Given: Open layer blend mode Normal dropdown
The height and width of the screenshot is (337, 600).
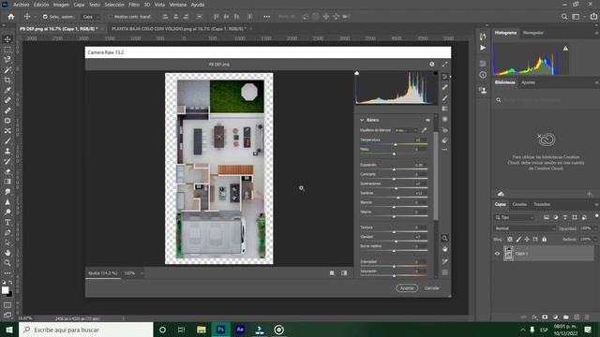Looking at the screenshot, I should 525,228.
